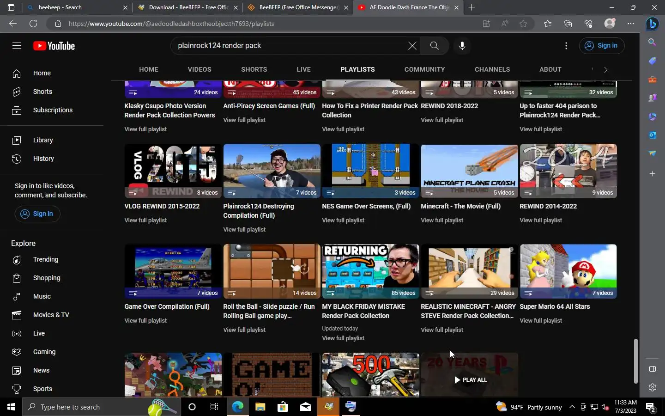665x416 pixels.
Task: Open Super Mario 64 All Stars title
Action: [555, 306]
